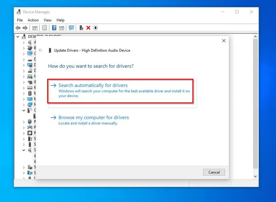This screenshot has height=202, width=276.
Task: Click the Back arrow in Device Manager toolbar
Action: click(18, 28)
